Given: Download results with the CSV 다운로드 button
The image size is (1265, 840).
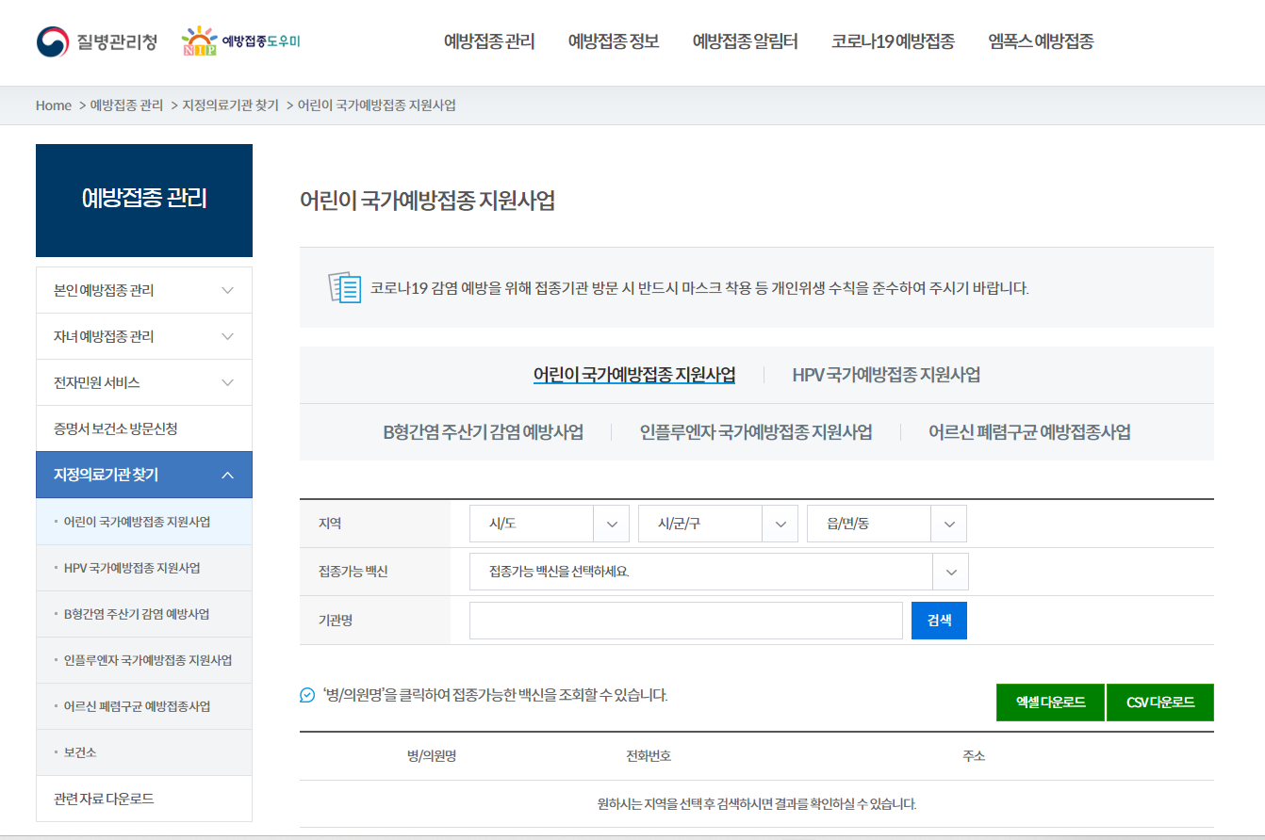Looking at the screenshot, I should (1160, 702).
